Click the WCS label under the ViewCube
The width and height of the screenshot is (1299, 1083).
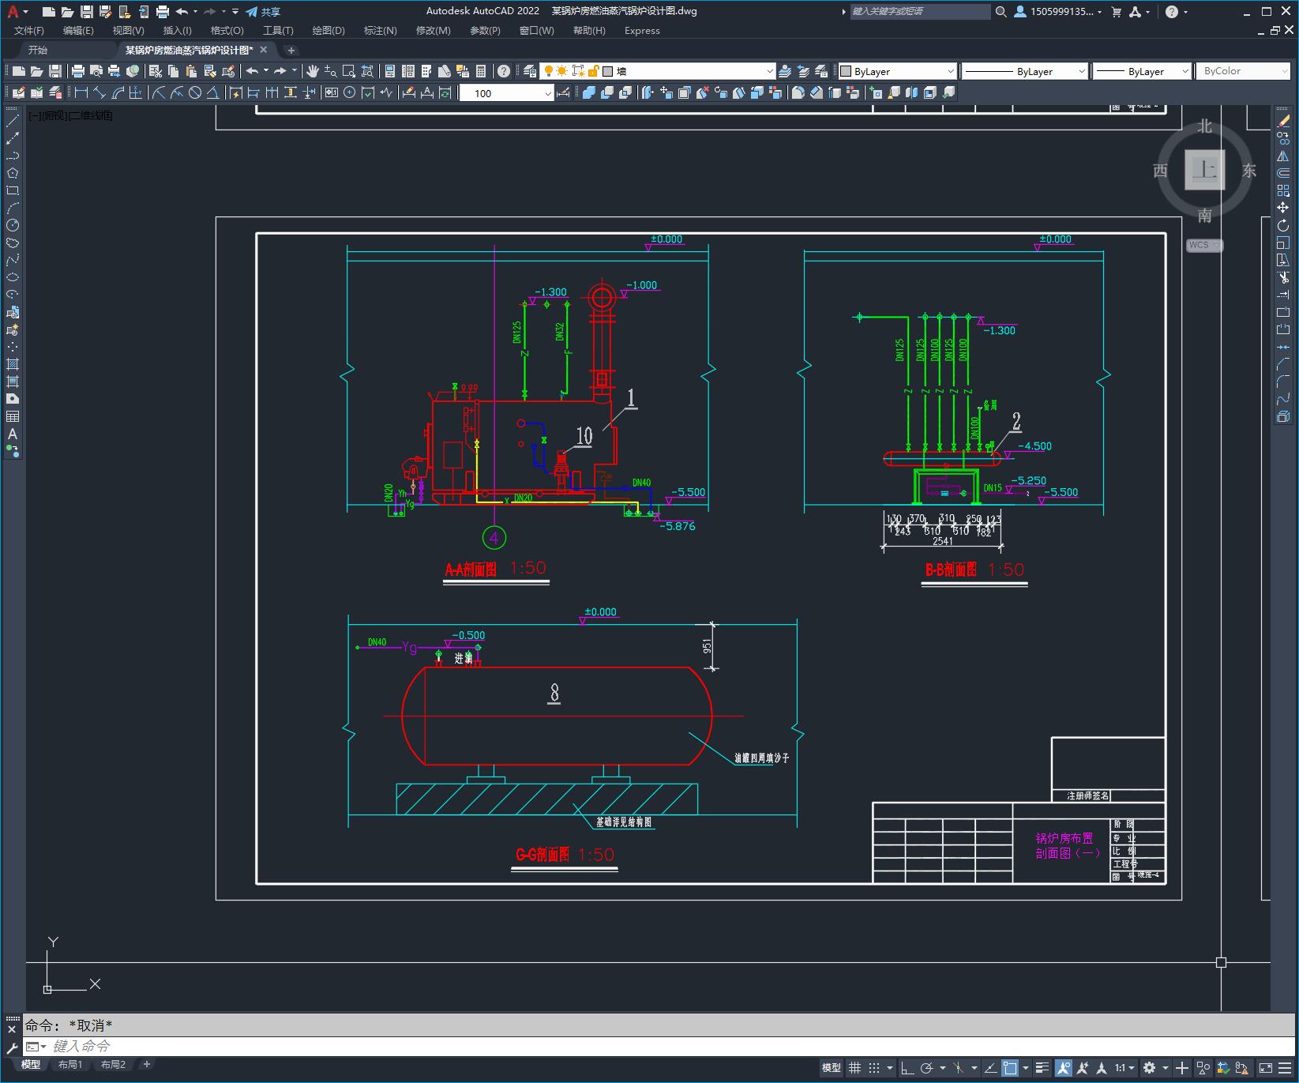[x=1200, y=245]
